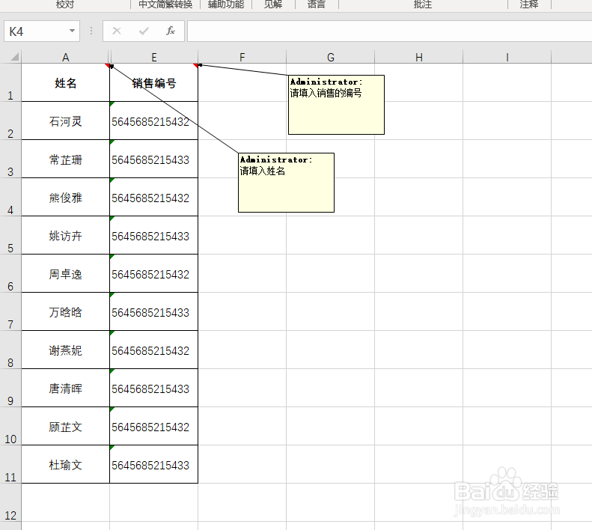Open the Insert Function fx icon
The image size is (592, 530).
(171, 31)
